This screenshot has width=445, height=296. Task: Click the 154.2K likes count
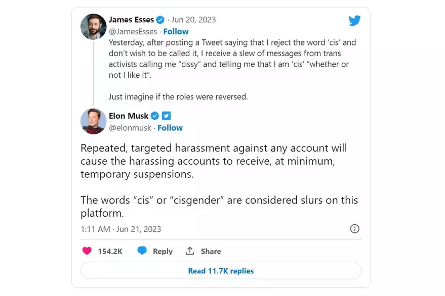coord(109,251)
